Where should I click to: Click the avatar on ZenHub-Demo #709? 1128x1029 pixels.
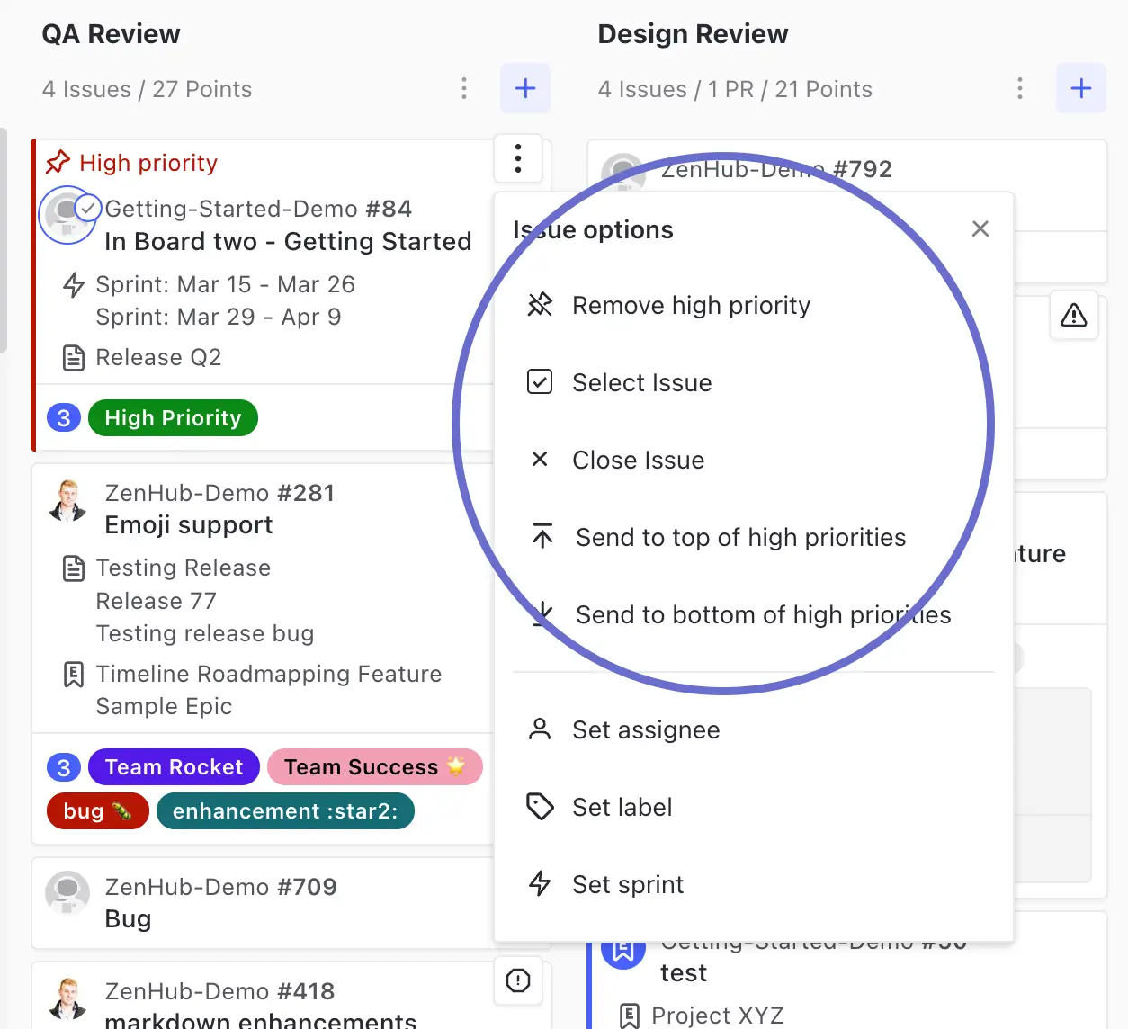click(x=67, y=893)
